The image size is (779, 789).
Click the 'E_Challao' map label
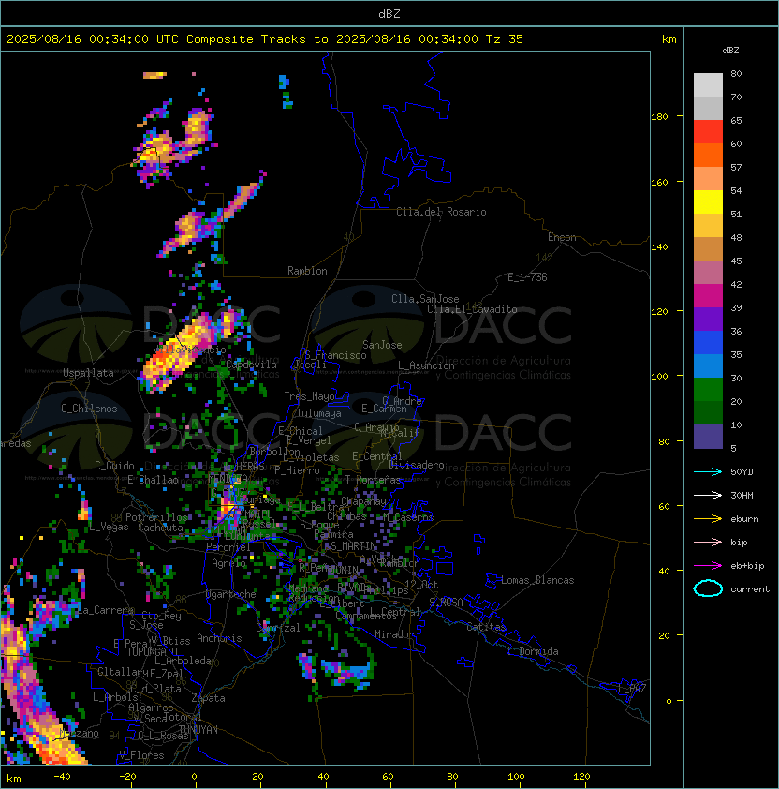coord(153,480)
